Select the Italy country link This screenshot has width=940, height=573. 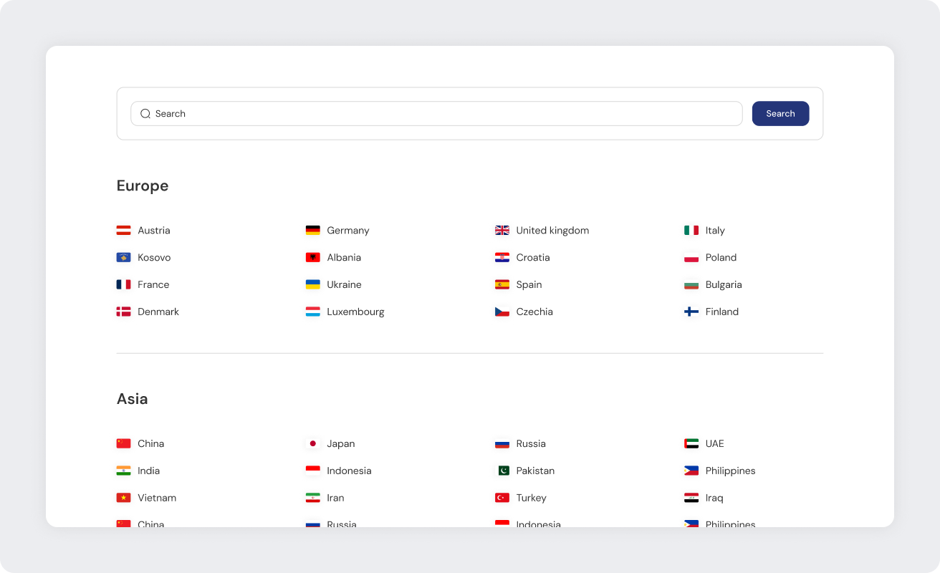point(714,231)
